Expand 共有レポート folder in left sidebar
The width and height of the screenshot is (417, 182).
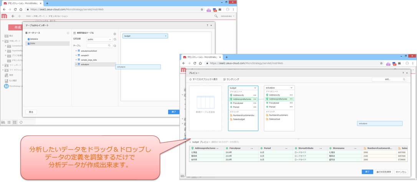tap(3, 41)
